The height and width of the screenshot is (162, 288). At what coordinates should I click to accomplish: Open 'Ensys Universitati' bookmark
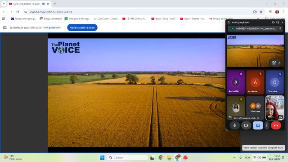[x=51, y=19]
